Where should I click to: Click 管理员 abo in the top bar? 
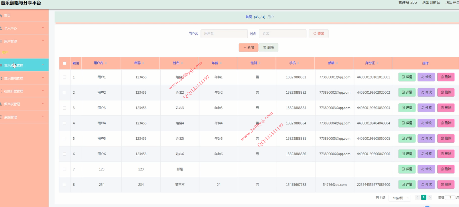407,3
